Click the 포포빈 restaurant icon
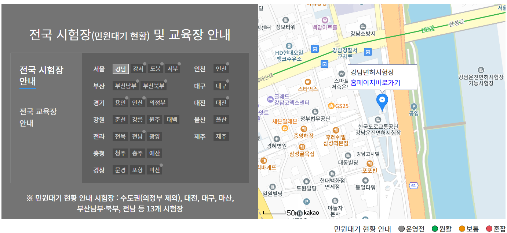507x233 pixels. coord(370,164)
